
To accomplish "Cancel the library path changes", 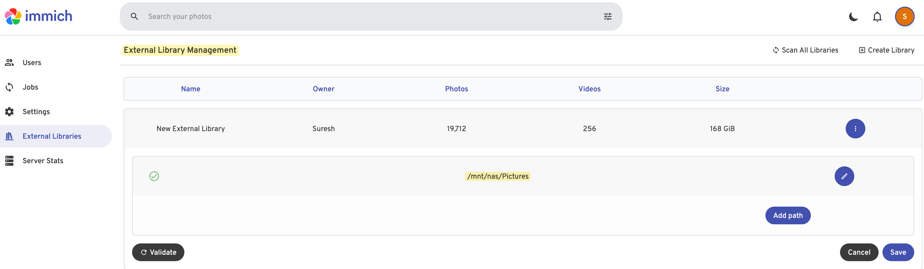I will coord(859,252).
